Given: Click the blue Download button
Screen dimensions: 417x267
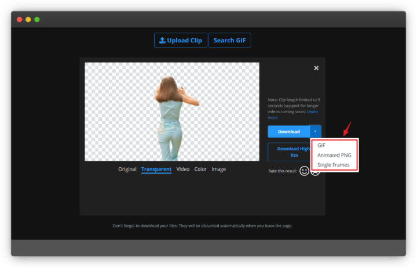Looking at the screenshot, I should pos(288,132).
